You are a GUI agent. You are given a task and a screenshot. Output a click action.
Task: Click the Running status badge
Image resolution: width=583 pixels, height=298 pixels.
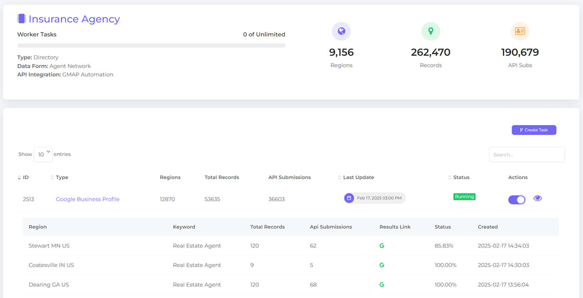[464, 196]
